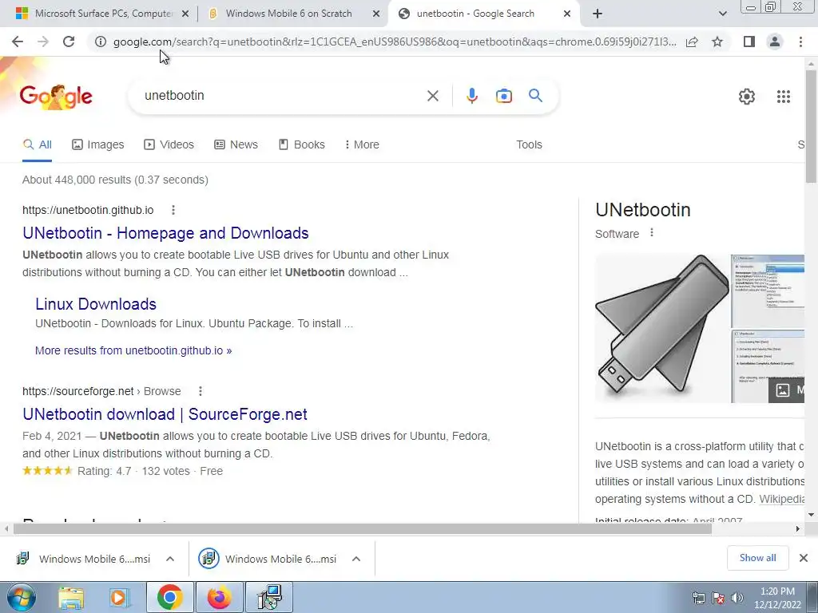Image resolution: width=818 pixels, height=613 pixels.
Task: Select the All search tab
Action: coord(37,144)
